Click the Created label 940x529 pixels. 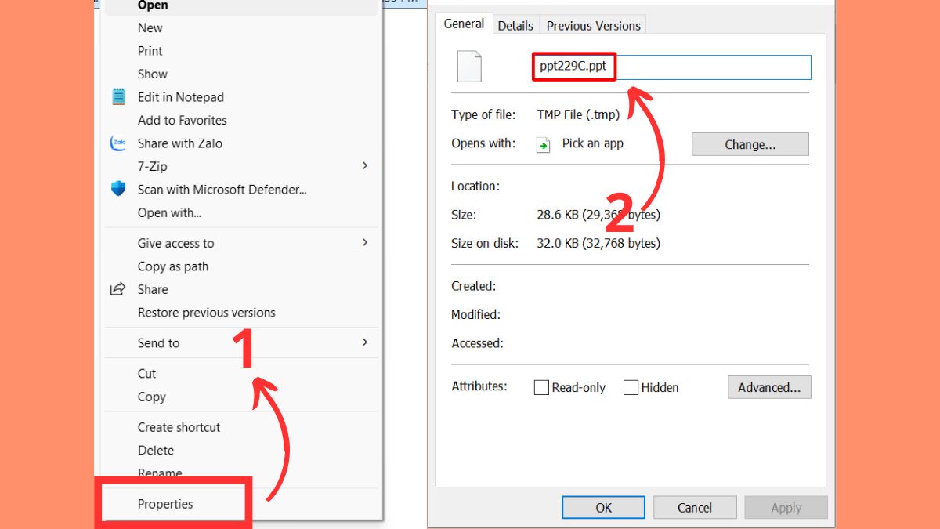(x=473, y=286)
